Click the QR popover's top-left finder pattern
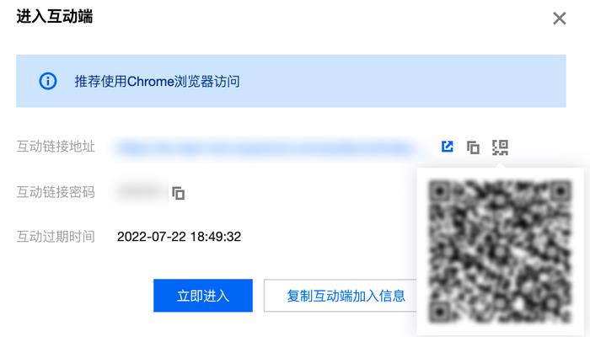Viewport: 590px width, 337px height. 439,190
